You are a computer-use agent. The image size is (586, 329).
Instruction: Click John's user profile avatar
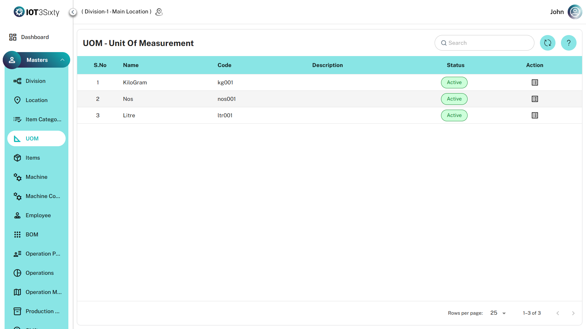575,12
